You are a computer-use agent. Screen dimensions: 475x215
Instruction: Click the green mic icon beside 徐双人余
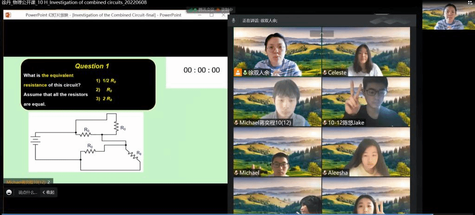point(245,73)
